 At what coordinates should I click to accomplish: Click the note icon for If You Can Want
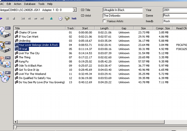[x=16, y=37]
